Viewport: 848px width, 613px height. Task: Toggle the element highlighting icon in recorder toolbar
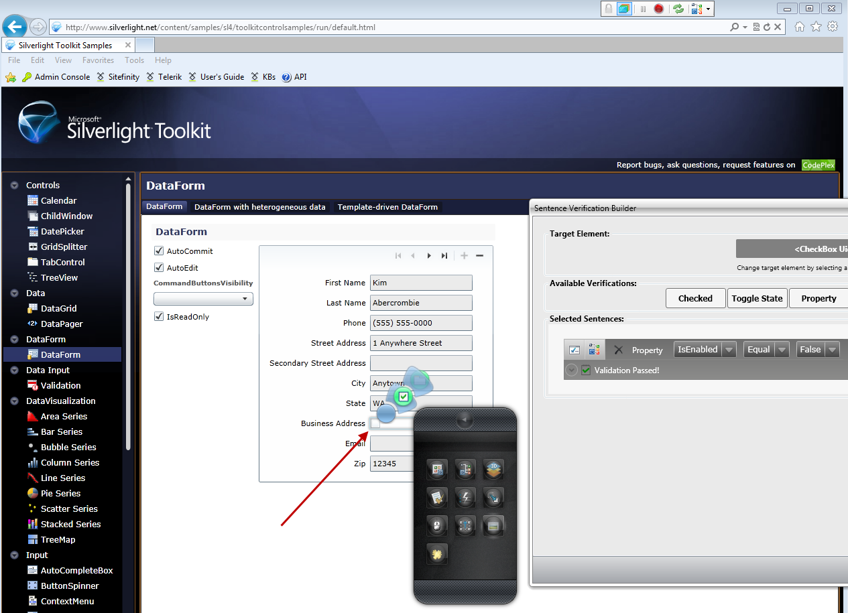point(624,9)
